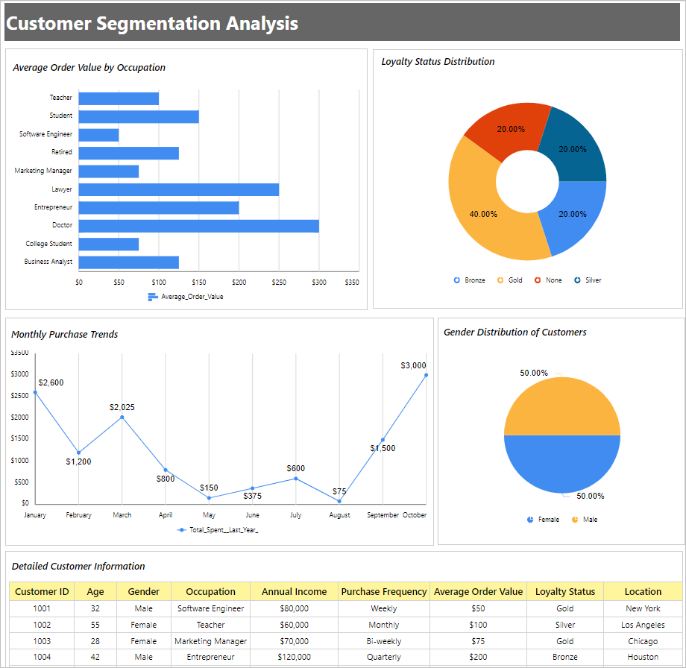This screenshot has width=686, height=668.
Task: Select the College Student bar
Action: pyautogui.click(x=109, y=244)
